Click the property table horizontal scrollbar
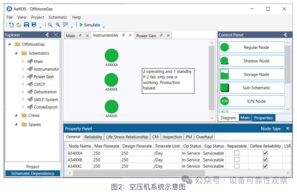 tap(139, 173)
